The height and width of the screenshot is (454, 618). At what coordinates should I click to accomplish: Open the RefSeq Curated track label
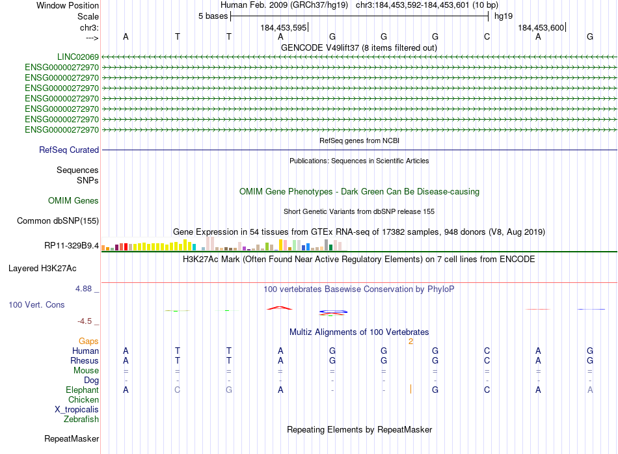pos(69,150)
